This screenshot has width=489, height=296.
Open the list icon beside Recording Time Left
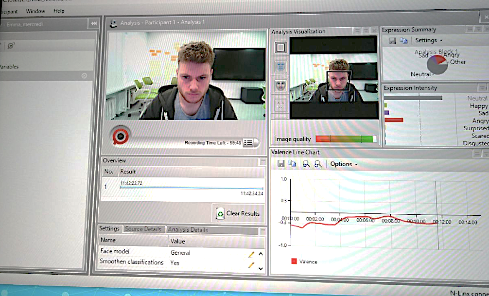point(249,142)
